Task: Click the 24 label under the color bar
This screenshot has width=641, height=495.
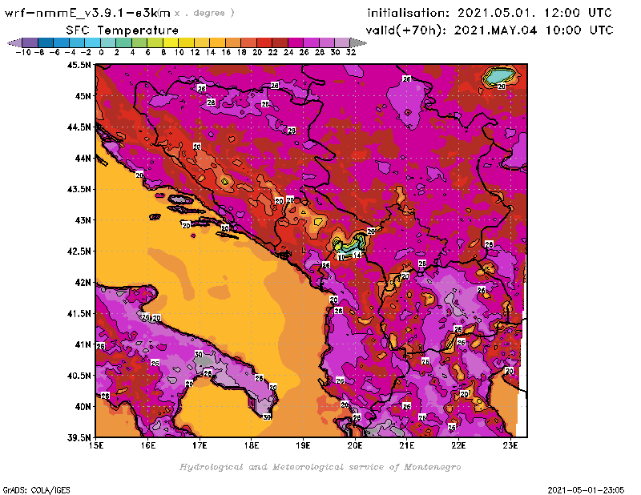Action: coord(288,52)
